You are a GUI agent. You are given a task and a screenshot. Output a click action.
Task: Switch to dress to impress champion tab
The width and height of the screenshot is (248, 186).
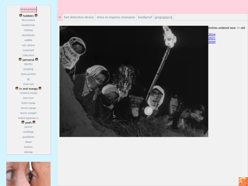(116, 17)
